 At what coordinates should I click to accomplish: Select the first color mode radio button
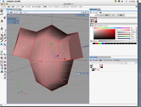click(91, 26)
